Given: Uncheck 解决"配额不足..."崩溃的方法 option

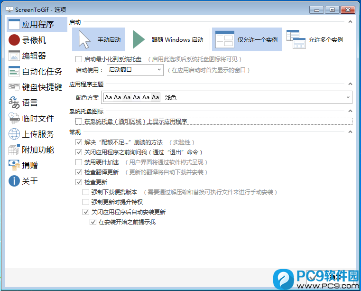Looking at the screenshot, I should (x=79, y=142).
